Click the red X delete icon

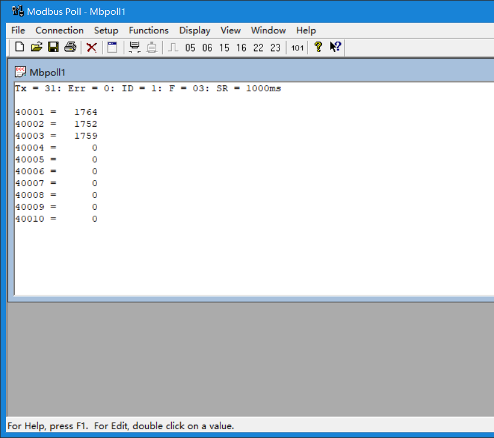click(91, 47)
